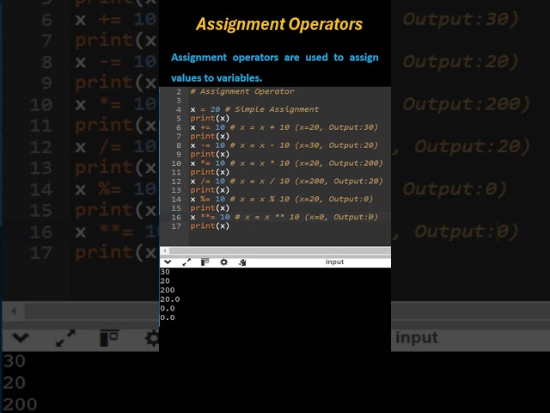Viewport: 550px width, 413px height.
Task: Click the copy output clipboard icon
Action: click(242, 262)
